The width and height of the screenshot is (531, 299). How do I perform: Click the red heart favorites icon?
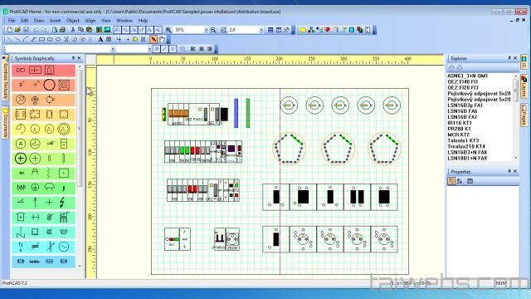point(327,30)
